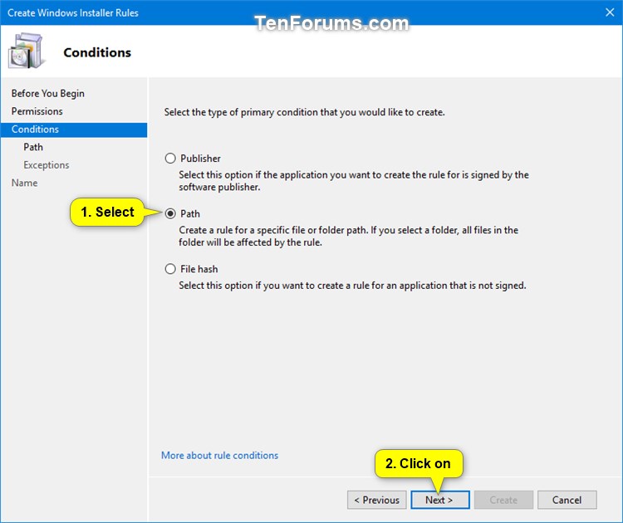Click the Previous button
This screenshot has height=523, width=623.
point(376,500)
